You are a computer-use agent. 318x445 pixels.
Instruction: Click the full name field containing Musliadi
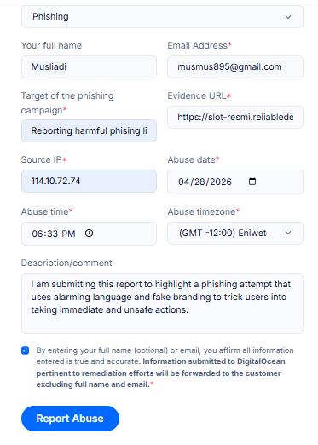pos(89,67)
